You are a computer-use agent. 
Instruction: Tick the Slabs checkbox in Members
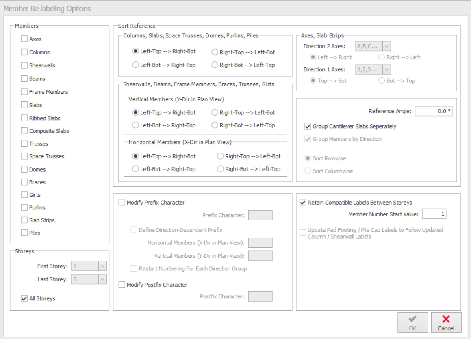[x=24, y=105]
